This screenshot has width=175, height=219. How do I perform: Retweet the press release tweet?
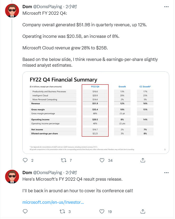point(64,211)
